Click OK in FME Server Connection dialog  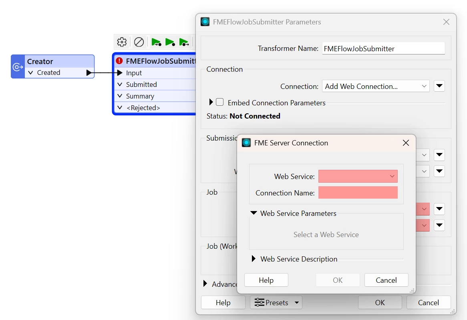[x=338, y=280]
